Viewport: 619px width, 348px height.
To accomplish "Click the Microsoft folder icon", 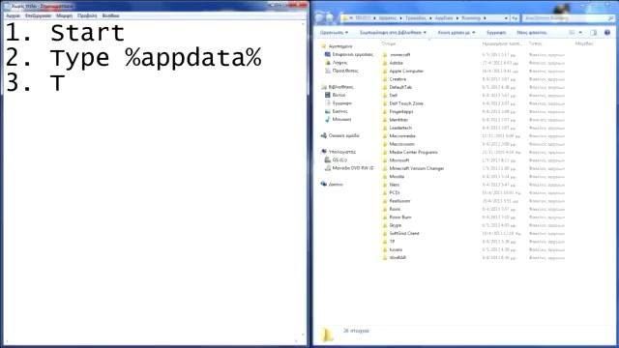I will [x=385, y=160].
